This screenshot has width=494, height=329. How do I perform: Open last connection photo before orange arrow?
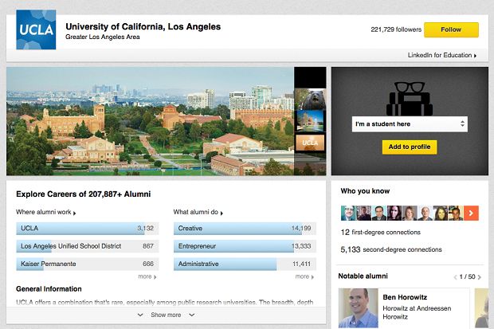tap(456, 213)
